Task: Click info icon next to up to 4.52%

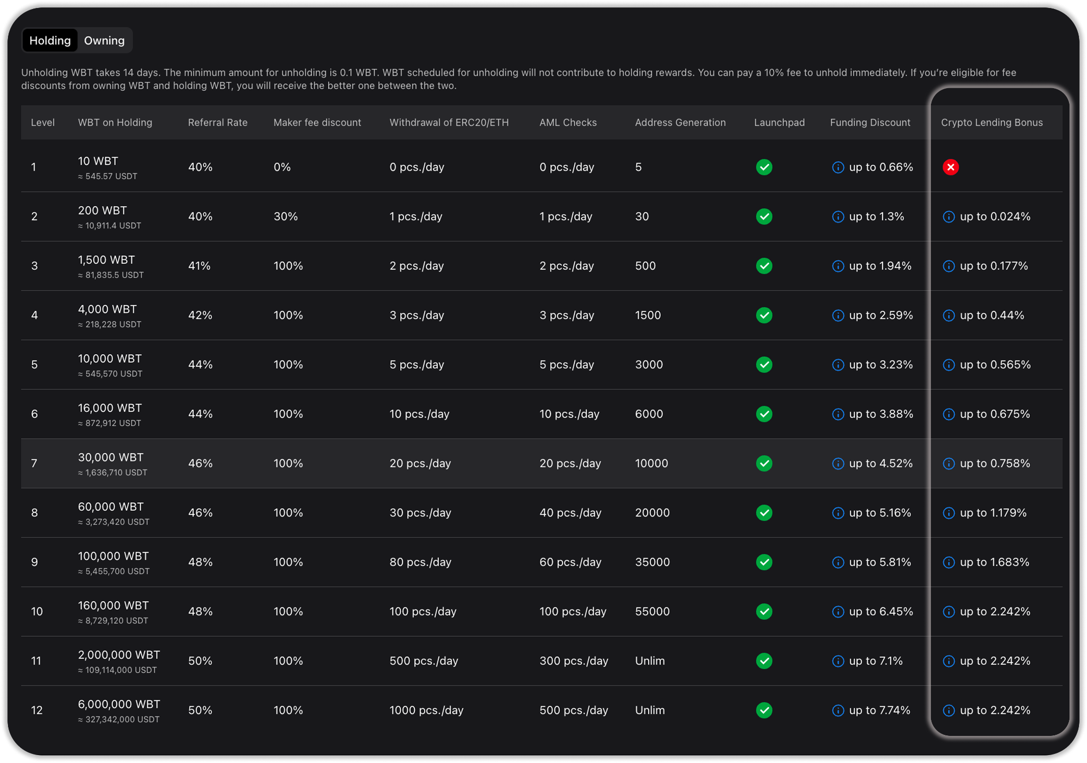Action: (838, 464)
